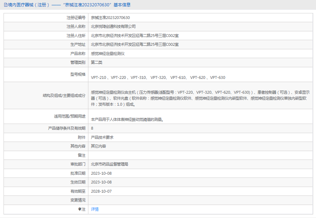Click the value 8 in storage row
This screenshot has height=218, width=316.
click(92, 128)
